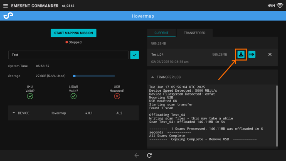Focus the scan name field containing Test
This screenshot has width=286, height=161.
tap(69, 55)
